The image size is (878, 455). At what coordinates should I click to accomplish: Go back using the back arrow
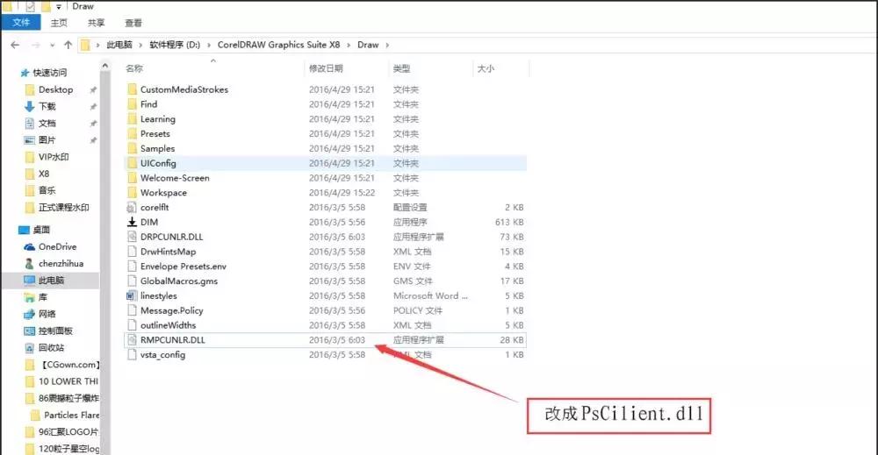(x=15, y=45)
